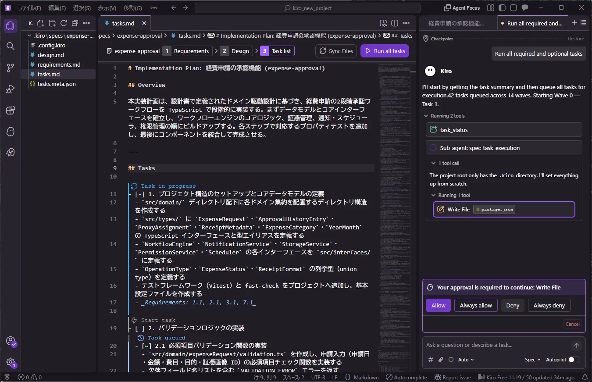The width and height of the screenshot is (592, 382).
Task: Open the Accounts menu
Action: (x=11, y=341)
